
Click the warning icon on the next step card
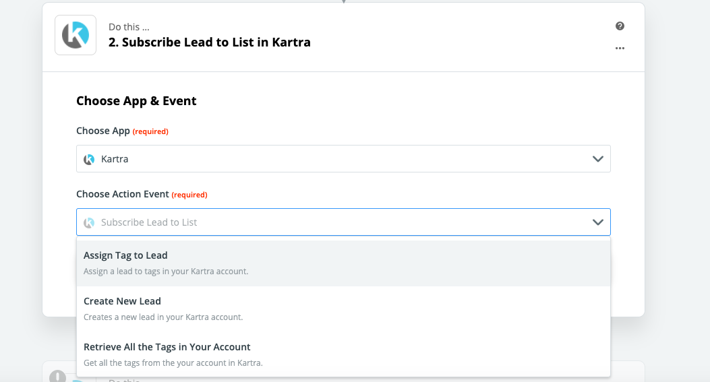[57, 376]
